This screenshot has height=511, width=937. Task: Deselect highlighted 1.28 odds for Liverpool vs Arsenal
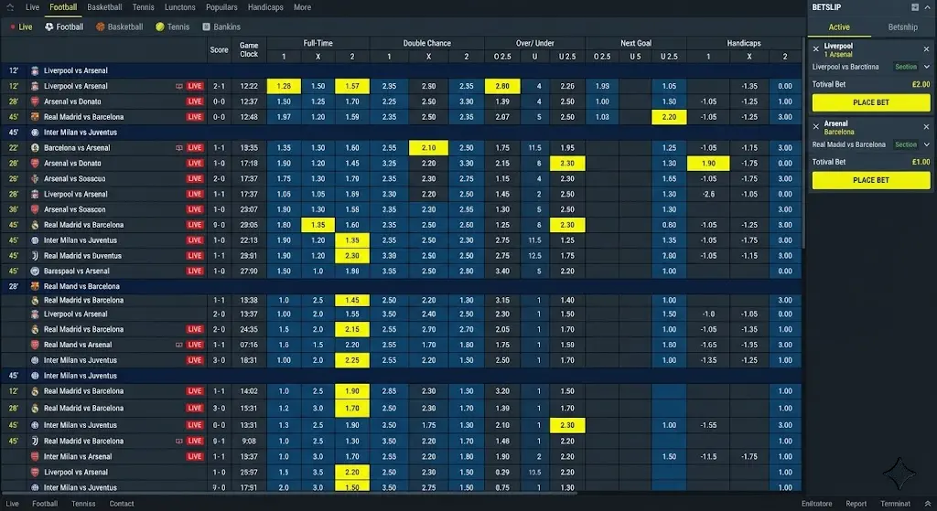point(284,86)
